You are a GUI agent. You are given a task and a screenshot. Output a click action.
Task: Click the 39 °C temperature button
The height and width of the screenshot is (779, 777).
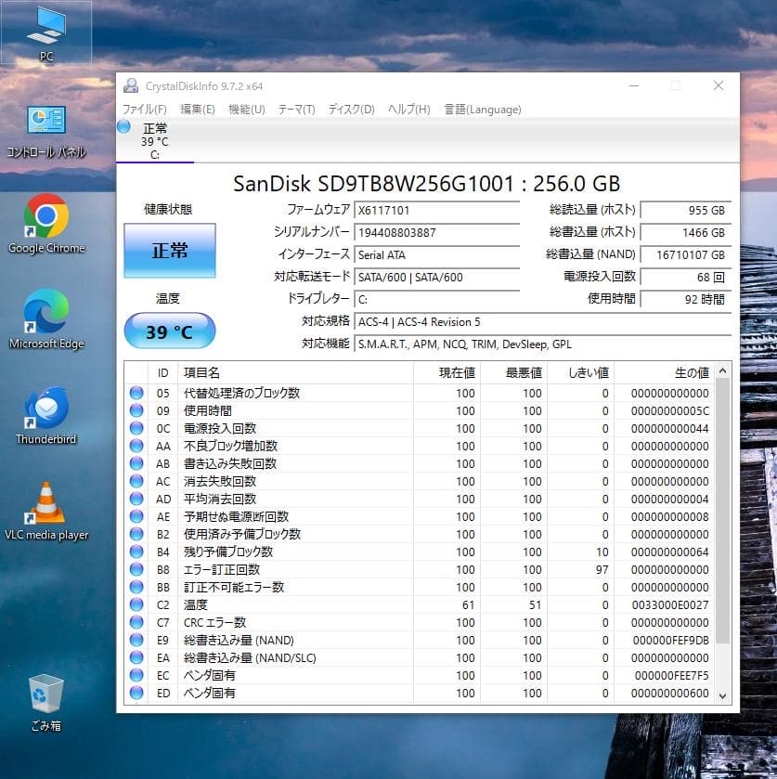coord(169,330)
